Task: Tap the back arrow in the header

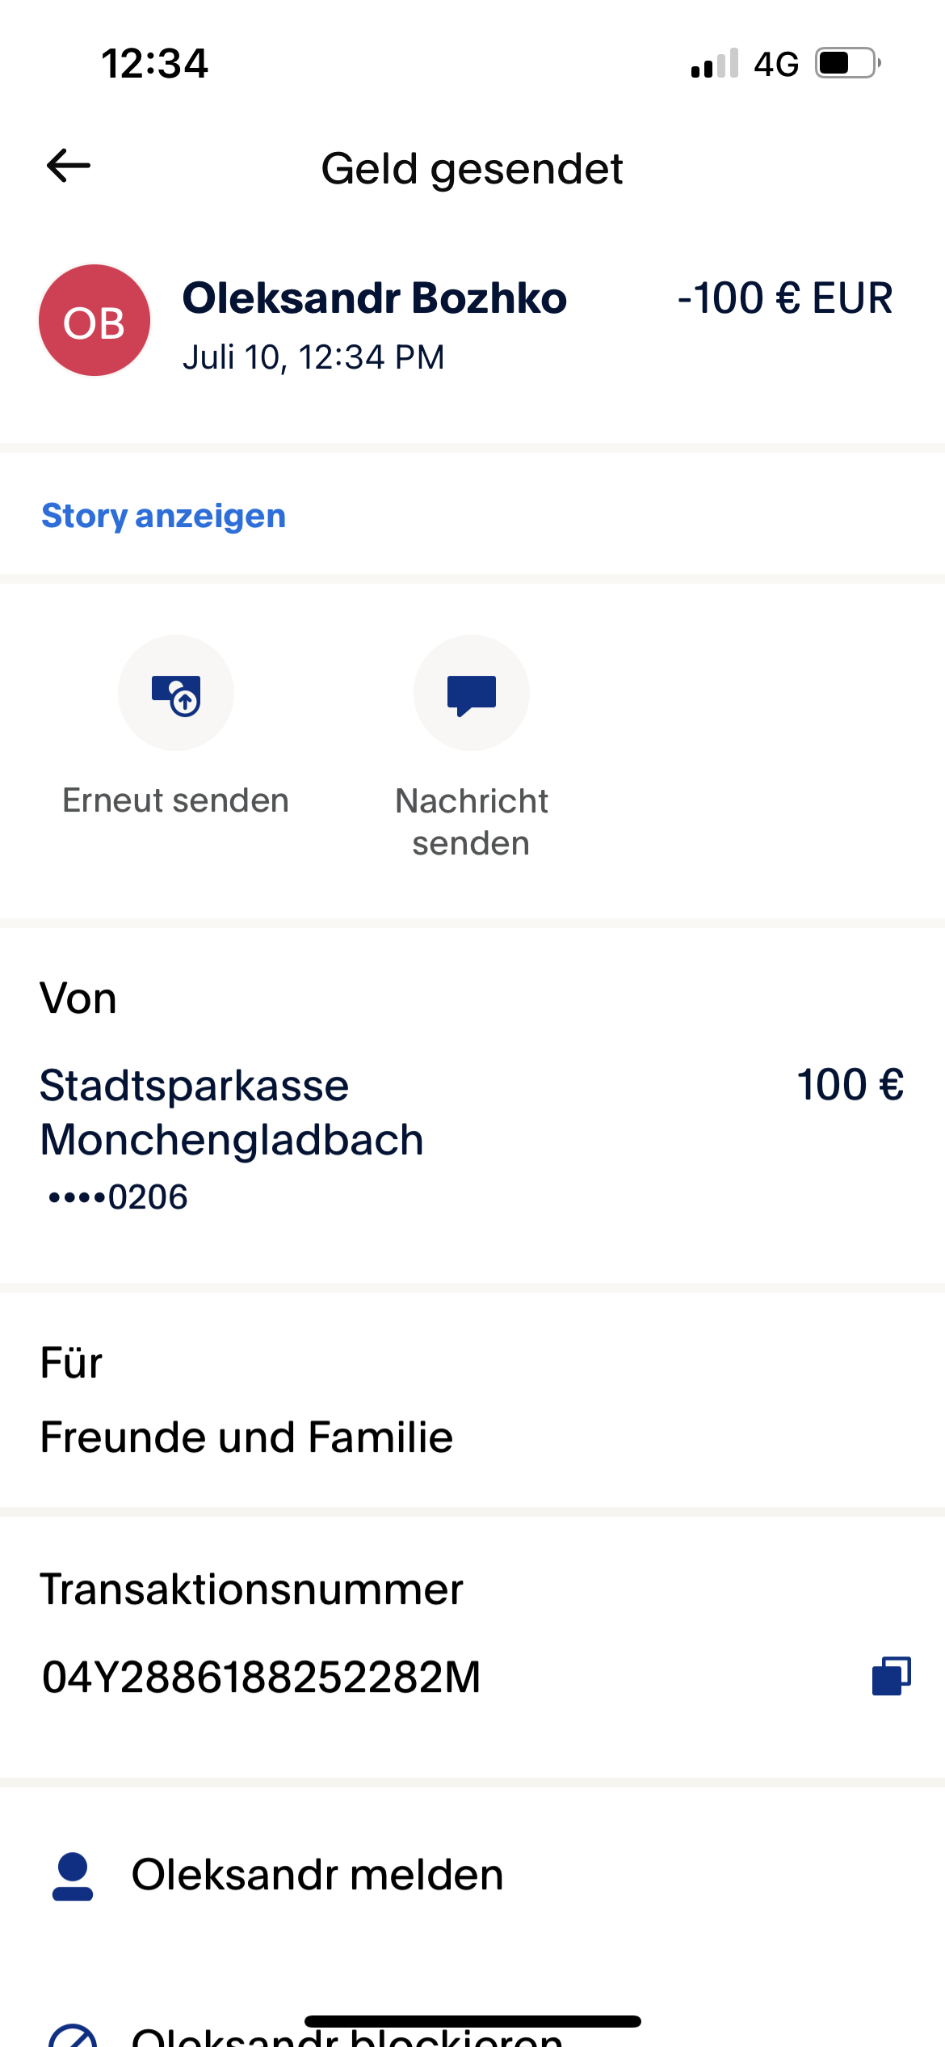Action: click(x=69, y=167)
